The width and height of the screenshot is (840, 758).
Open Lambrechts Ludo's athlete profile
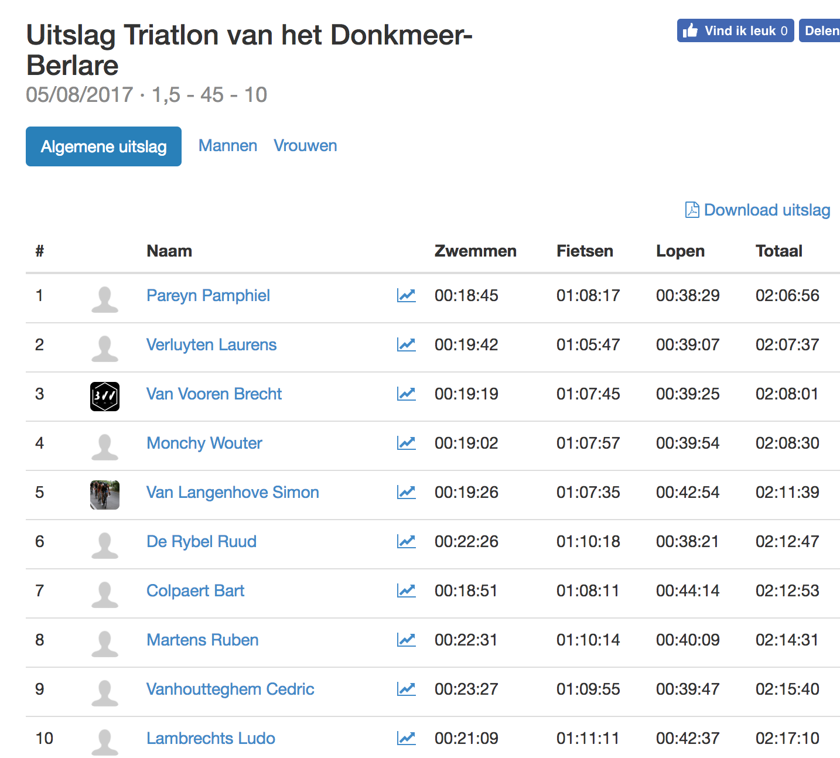[x=211, y=738]
